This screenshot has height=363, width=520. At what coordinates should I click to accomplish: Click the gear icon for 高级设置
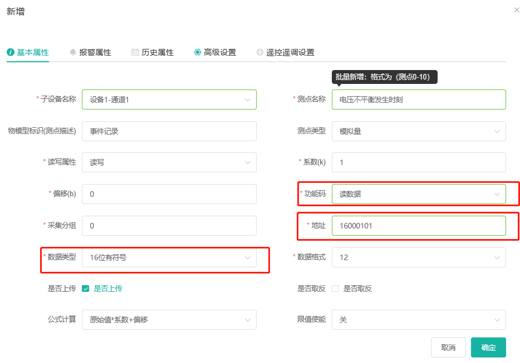[197, 52]
